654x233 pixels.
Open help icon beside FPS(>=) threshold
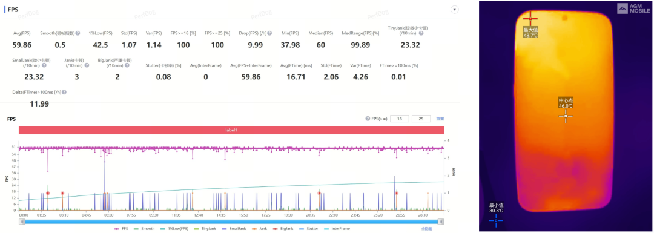(368, 119)
